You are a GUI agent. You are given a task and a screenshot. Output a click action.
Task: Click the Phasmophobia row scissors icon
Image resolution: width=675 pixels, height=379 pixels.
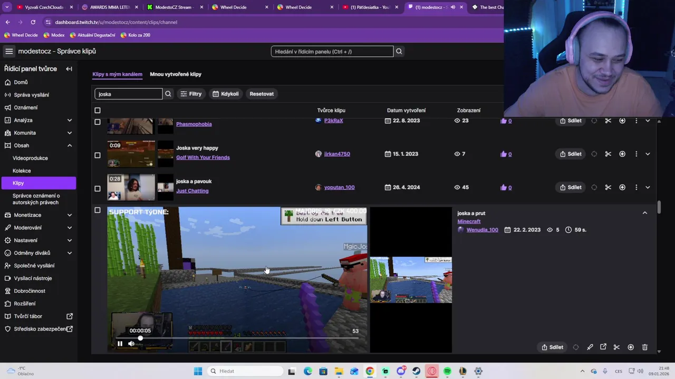[608, 121]
